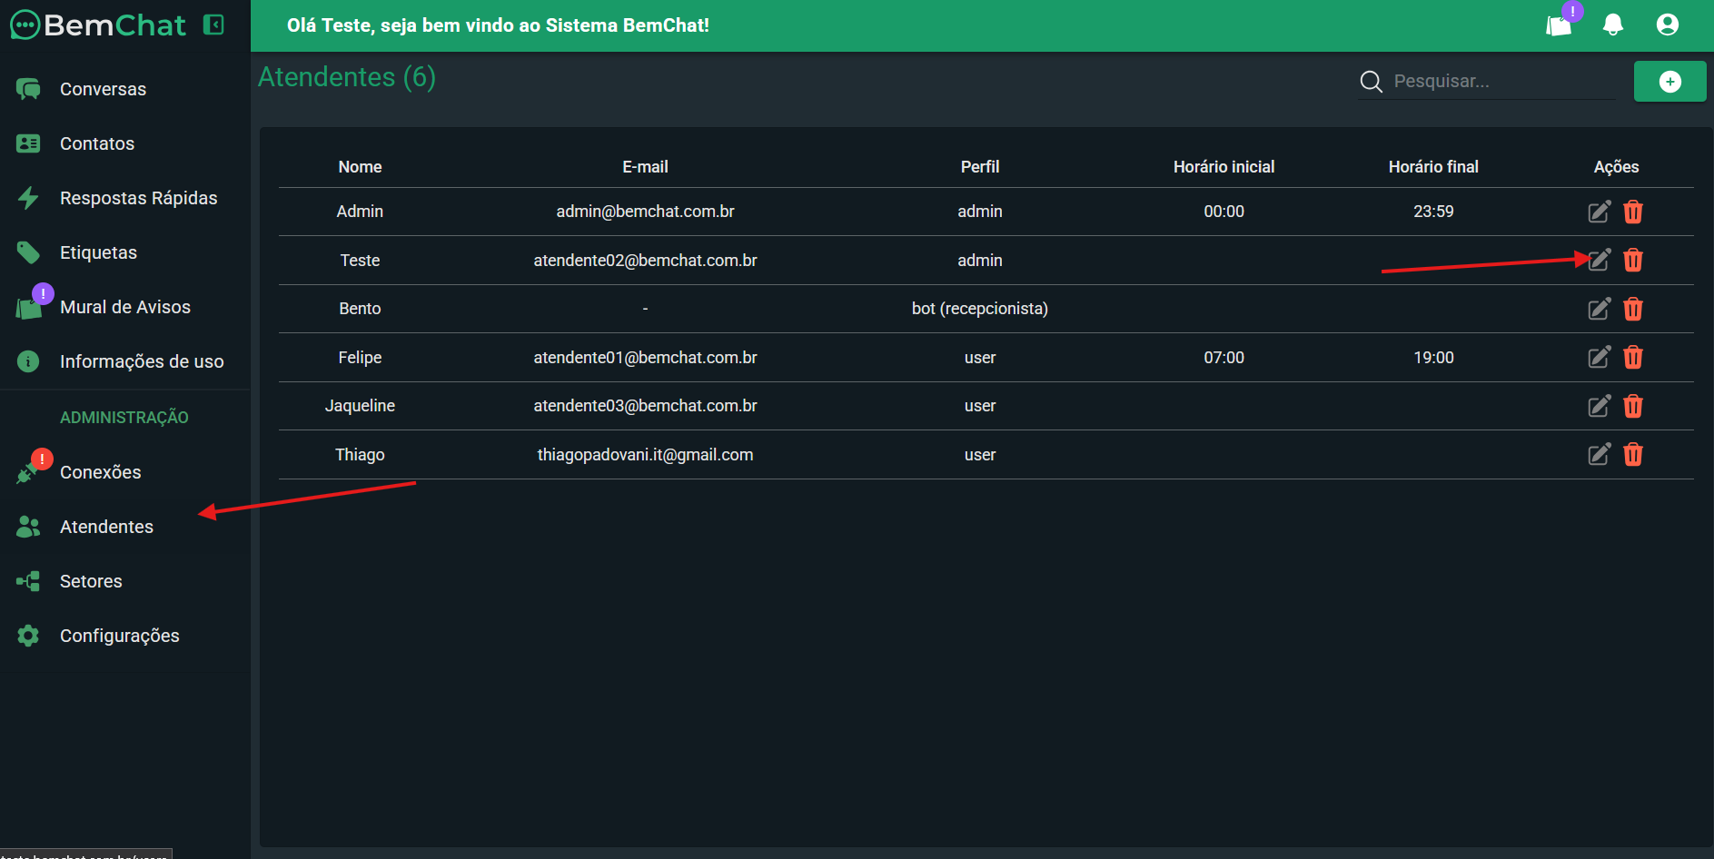The image size is (1714, 859).
Task: Edit the Admin attendant entry
Action: (1599, 212)
